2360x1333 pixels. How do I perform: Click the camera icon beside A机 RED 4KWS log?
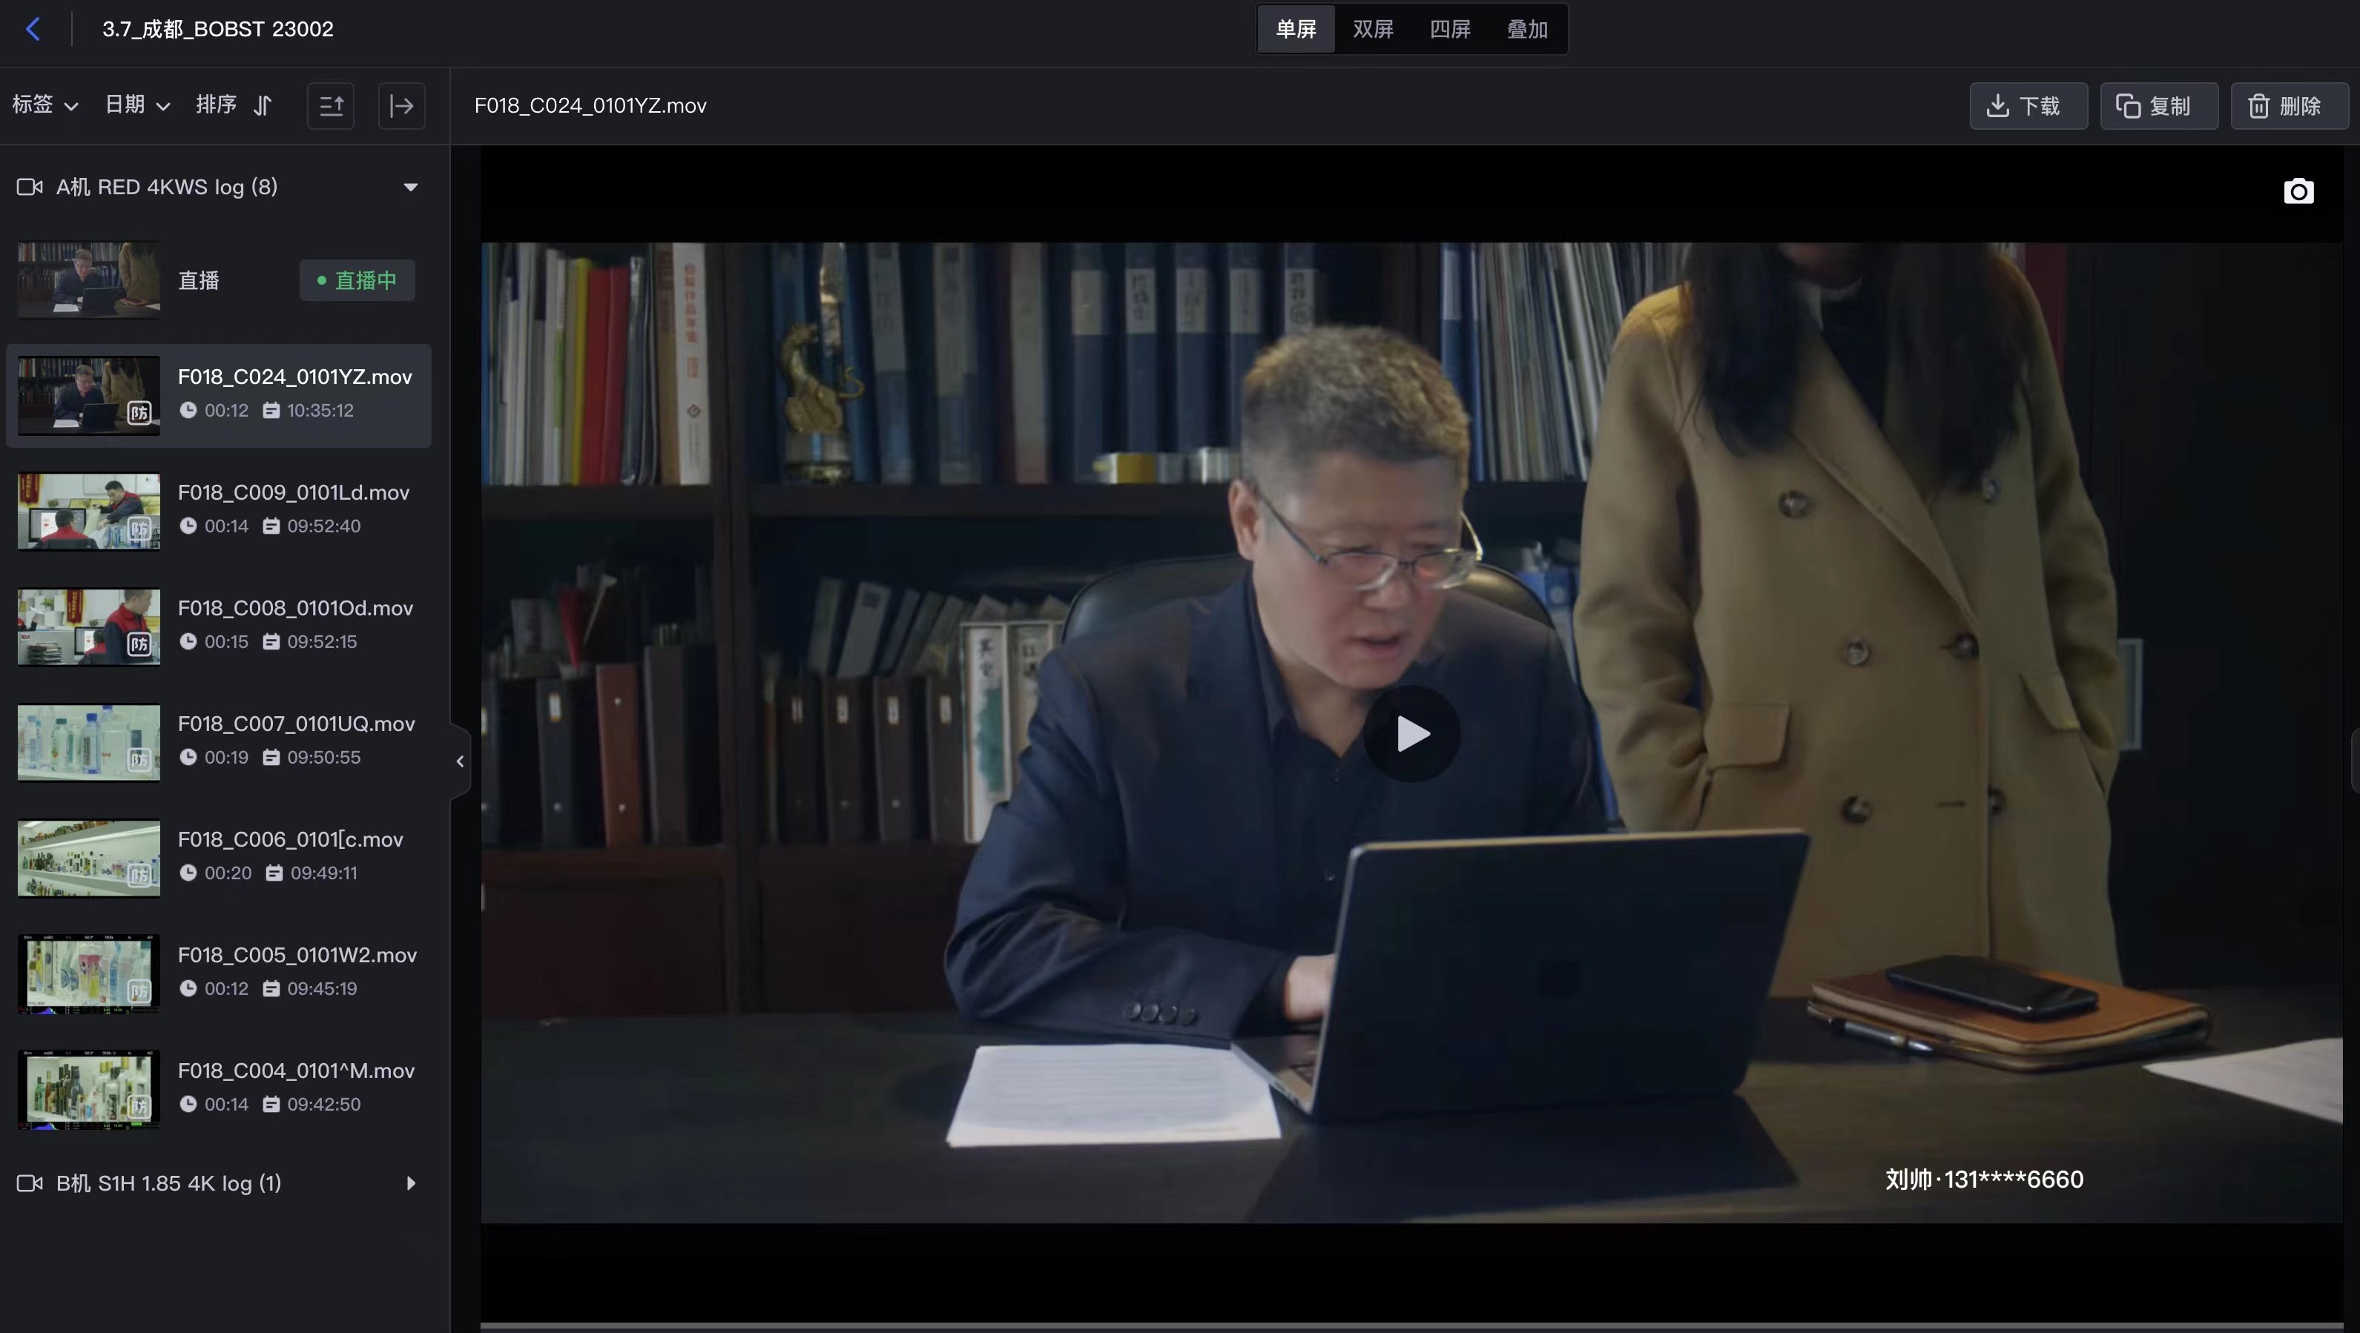pos(30,187)
